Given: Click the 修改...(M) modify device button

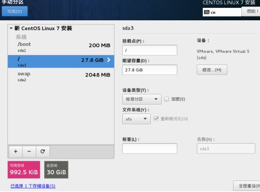Looking at the screenshot, I should coord(212,70).
